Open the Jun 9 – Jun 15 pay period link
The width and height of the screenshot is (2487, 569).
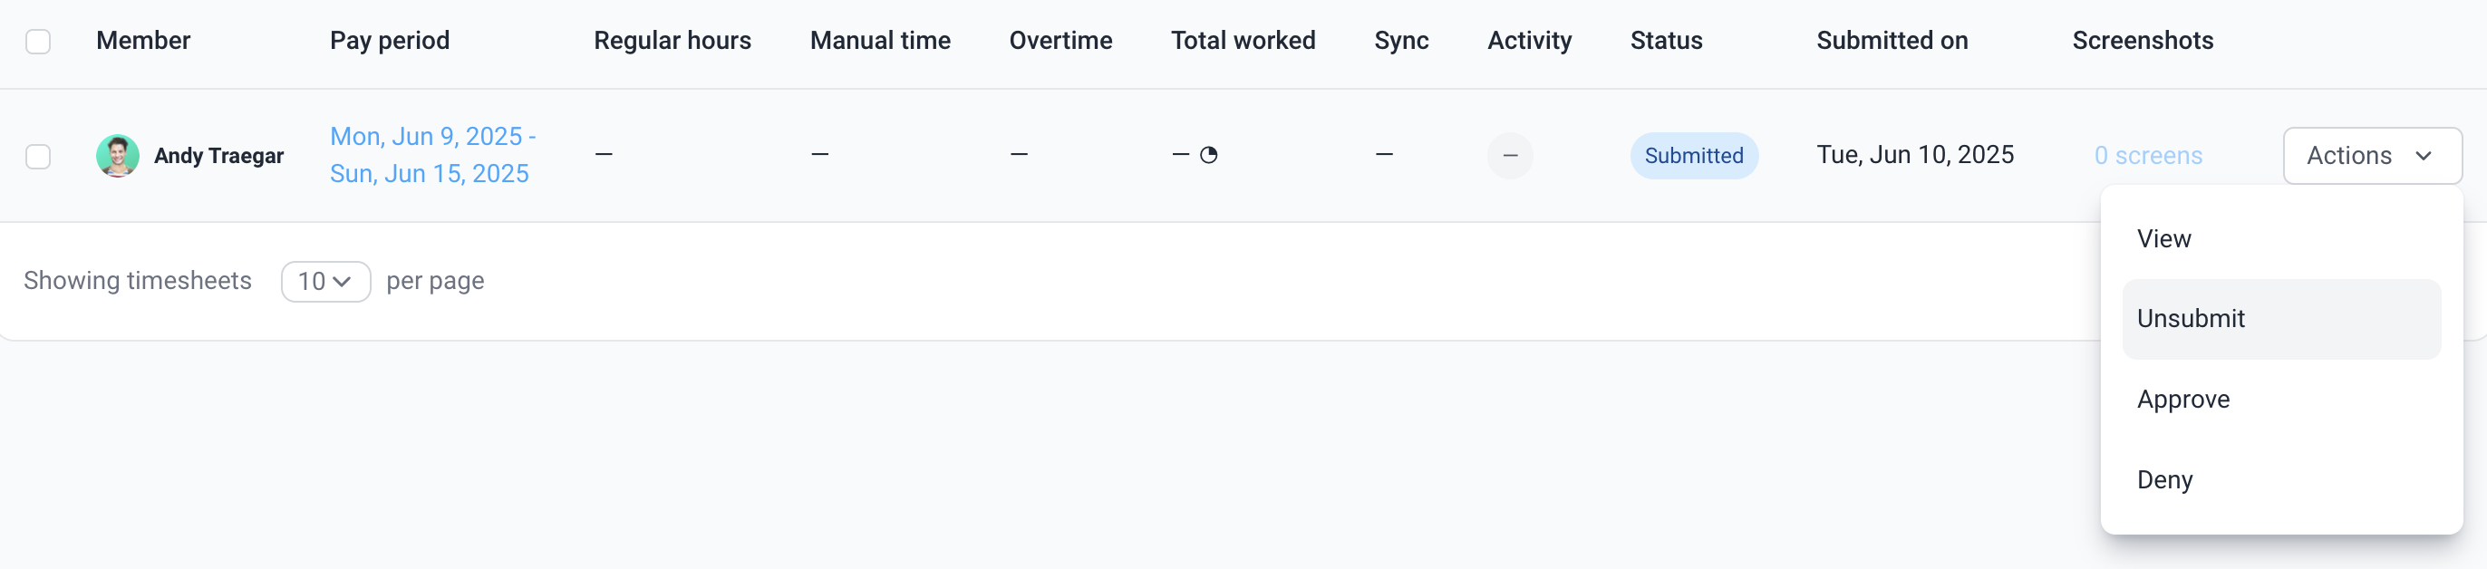pyautogui.click(x=432, y=155)
